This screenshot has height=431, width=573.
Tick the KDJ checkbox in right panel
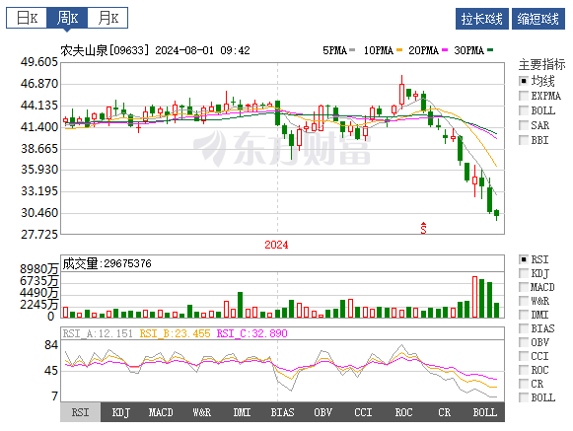pos(524,273)
